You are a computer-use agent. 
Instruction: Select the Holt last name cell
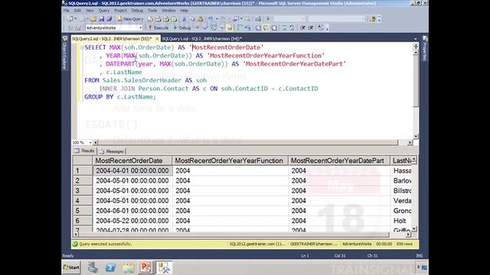coord(402,221)
